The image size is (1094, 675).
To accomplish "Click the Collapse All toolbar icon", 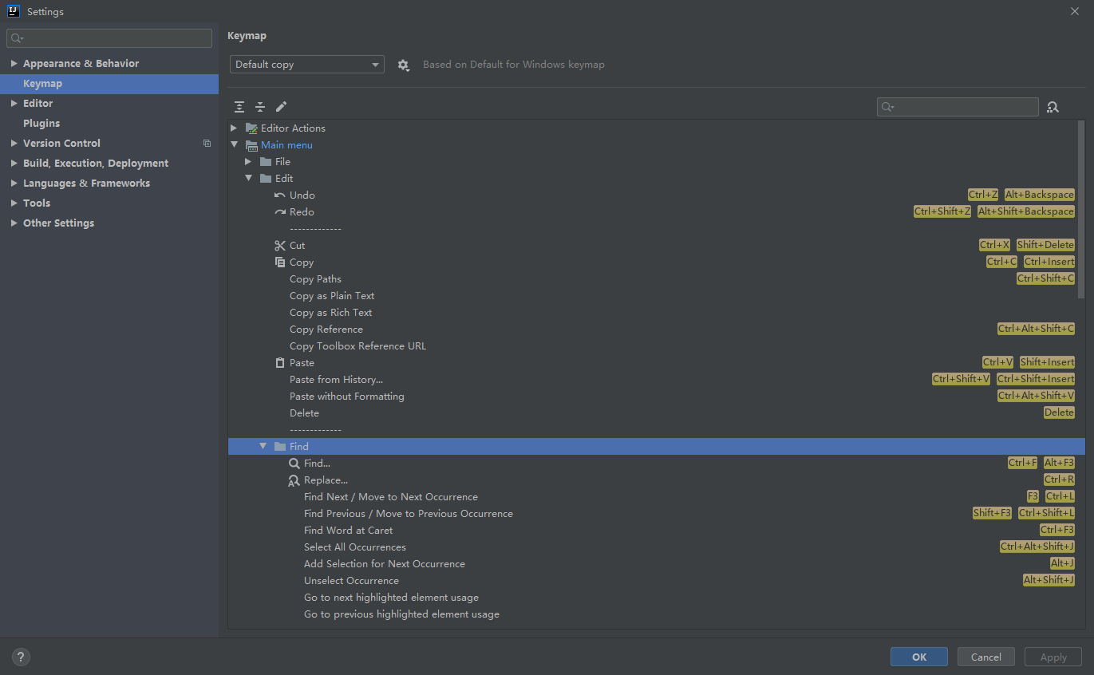I will [x=260, y=107].
